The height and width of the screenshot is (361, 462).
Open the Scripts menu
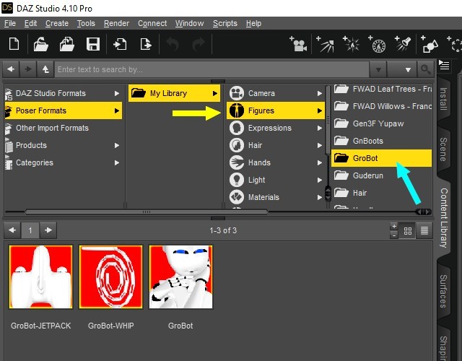coord(225,23)
